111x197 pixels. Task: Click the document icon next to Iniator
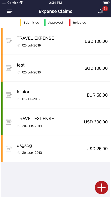[x=9, y=95]
